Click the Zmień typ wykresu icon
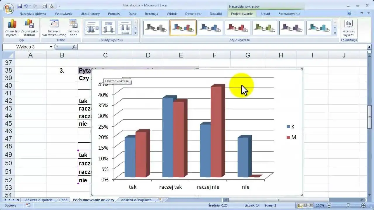The image size is (374, 210). click(12, 28)
